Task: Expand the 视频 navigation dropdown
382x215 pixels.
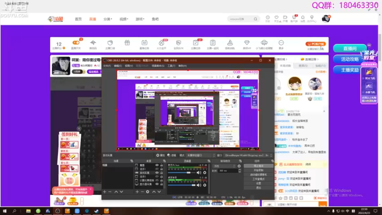Action: (124, 19)
